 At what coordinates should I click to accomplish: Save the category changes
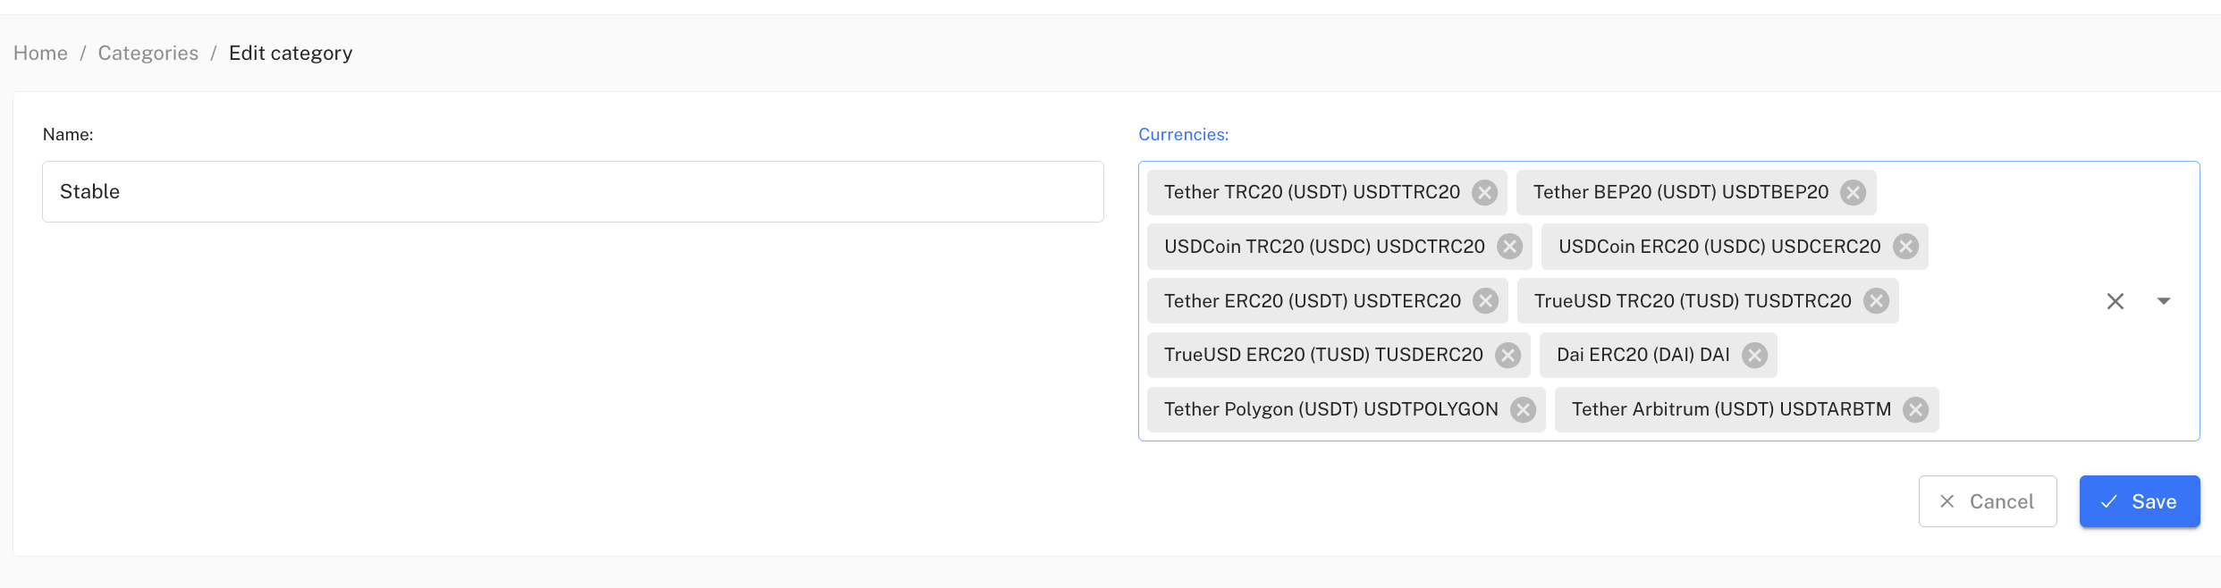2140,501
